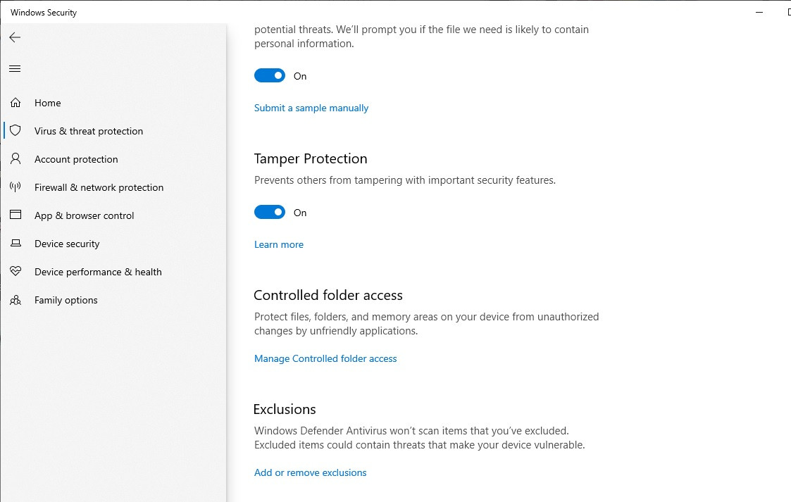Viewport: 791px width, 502px height.
Task: Open Add or remove exclusions link
Action: [x=310, y=472]
